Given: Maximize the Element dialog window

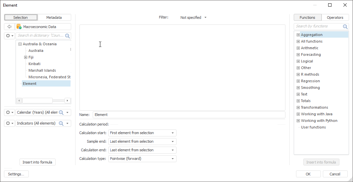Looking at the screenshot, I should [330, 5].
